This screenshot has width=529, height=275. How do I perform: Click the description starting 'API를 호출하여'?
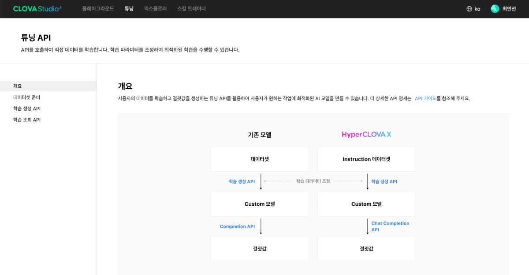[130, 50]
